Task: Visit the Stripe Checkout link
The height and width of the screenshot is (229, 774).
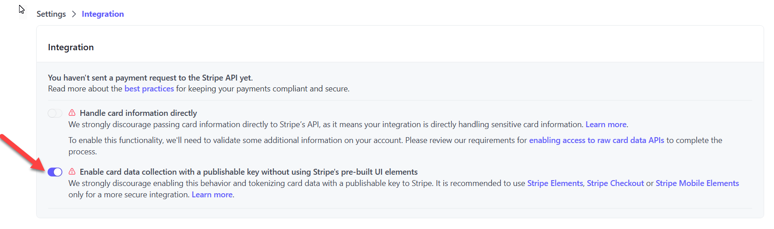Action: (615, 183)
